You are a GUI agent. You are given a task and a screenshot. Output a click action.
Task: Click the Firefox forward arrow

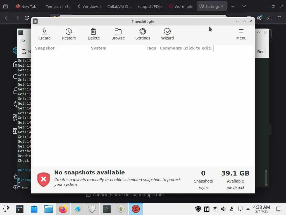click(16, 18)
